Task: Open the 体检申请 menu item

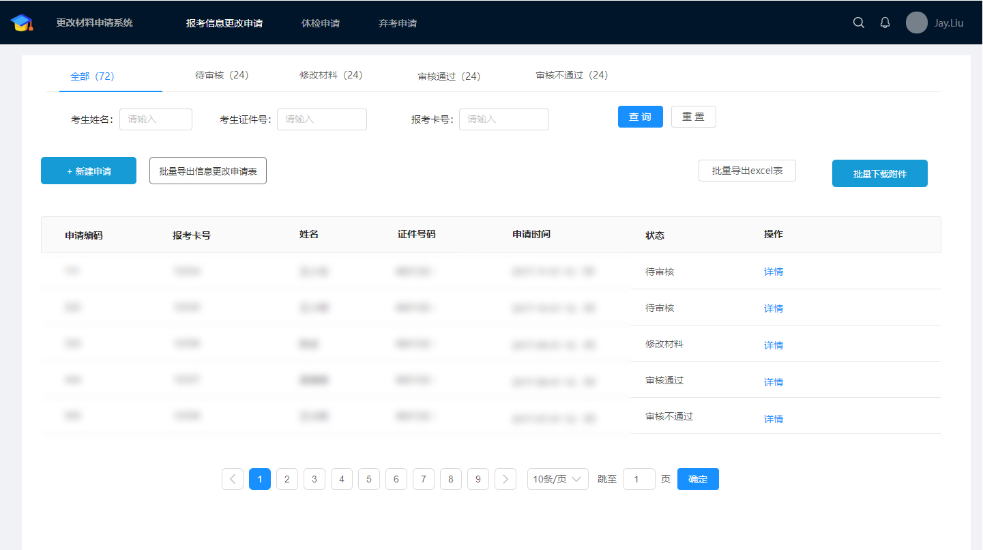Action: [321, 23]
